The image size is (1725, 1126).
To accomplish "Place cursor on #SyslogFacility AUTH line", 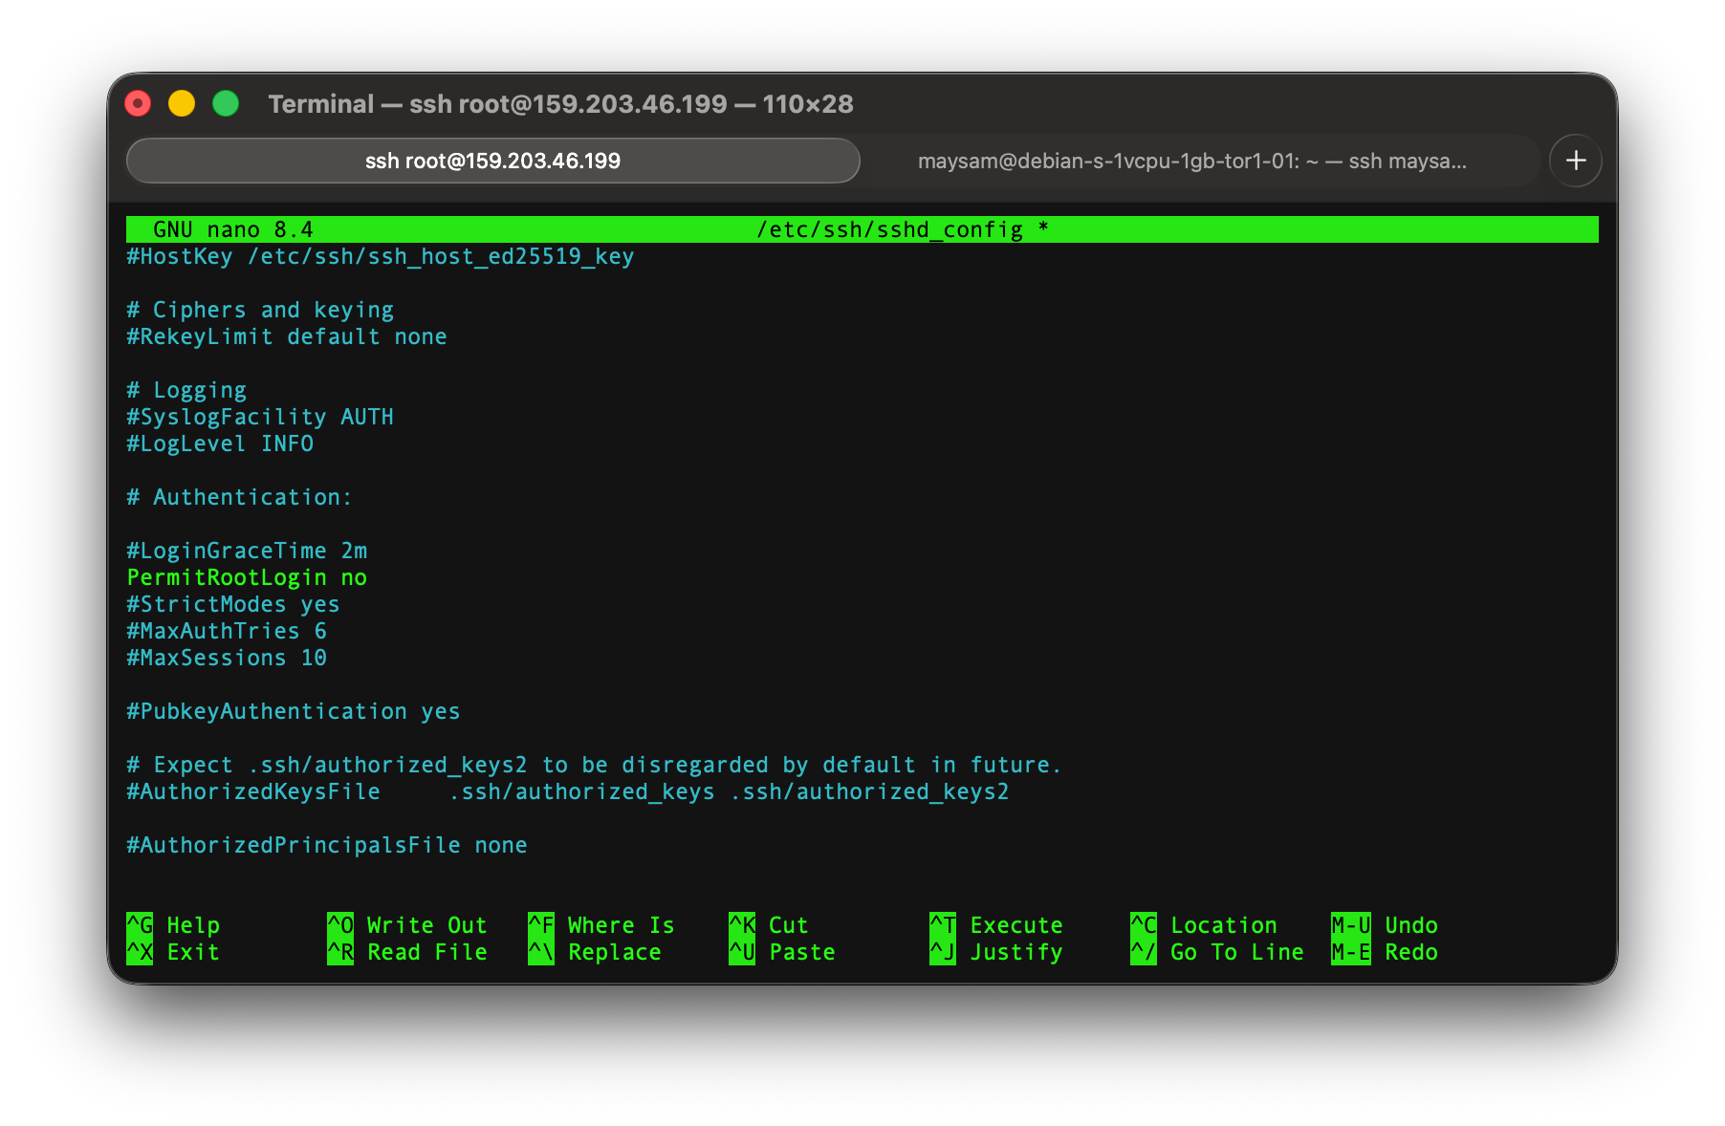I will 260,417.
